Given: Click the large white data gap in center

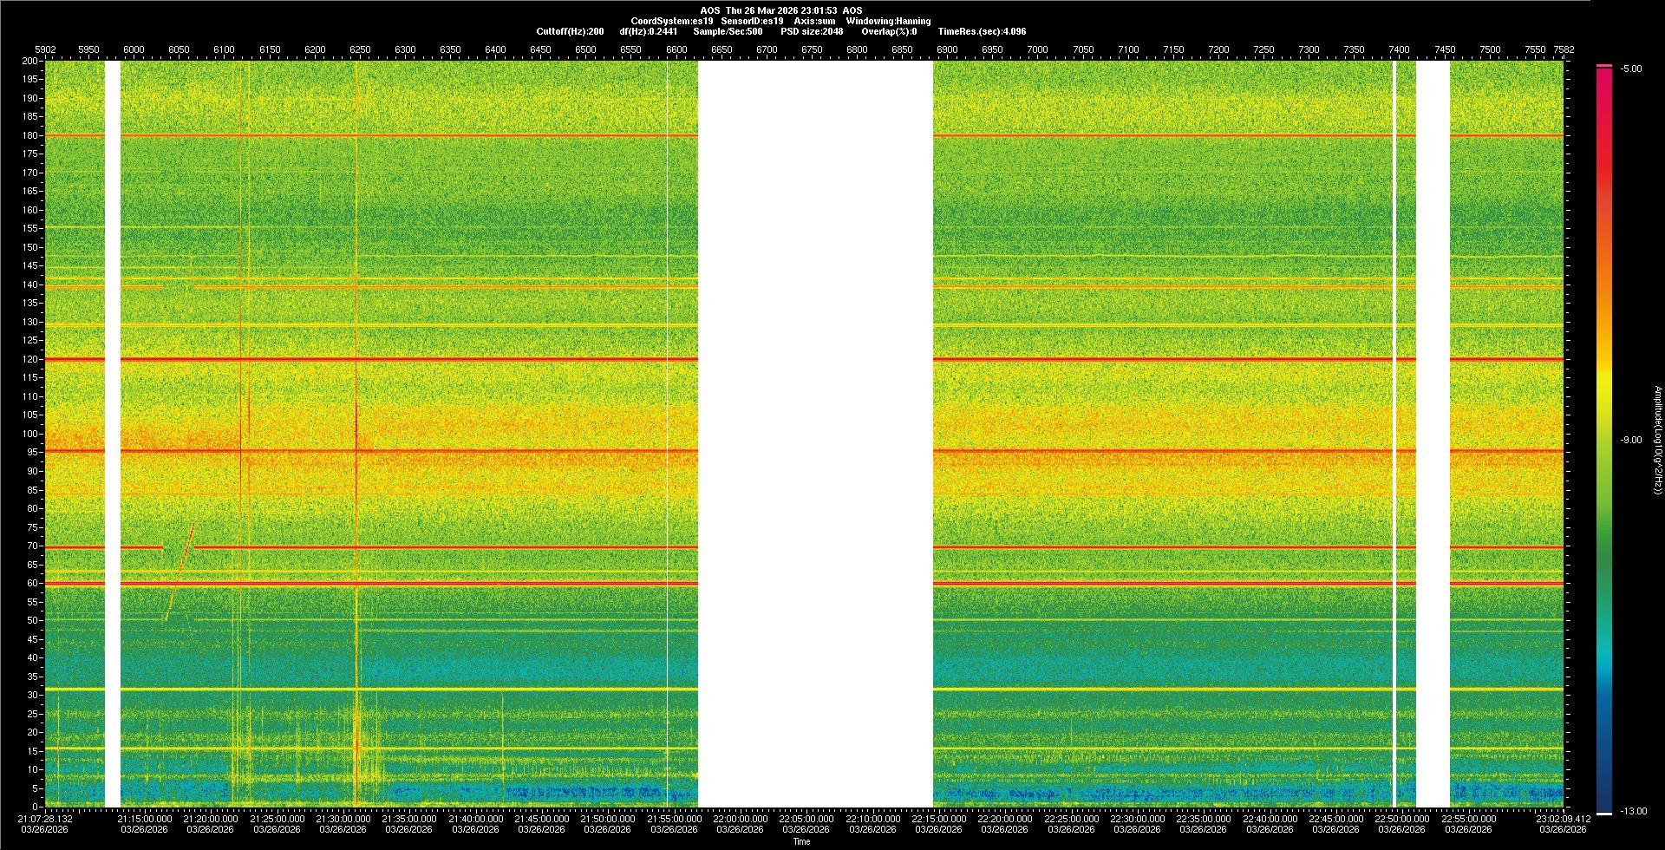Looking at the screenshot, I should [815, 434].
